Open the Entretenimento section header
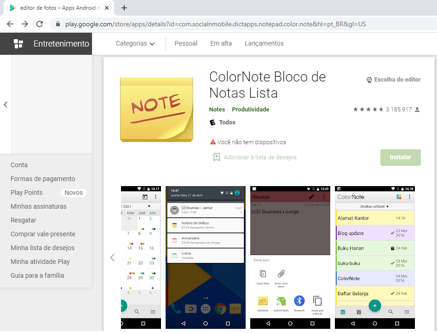 46,44
